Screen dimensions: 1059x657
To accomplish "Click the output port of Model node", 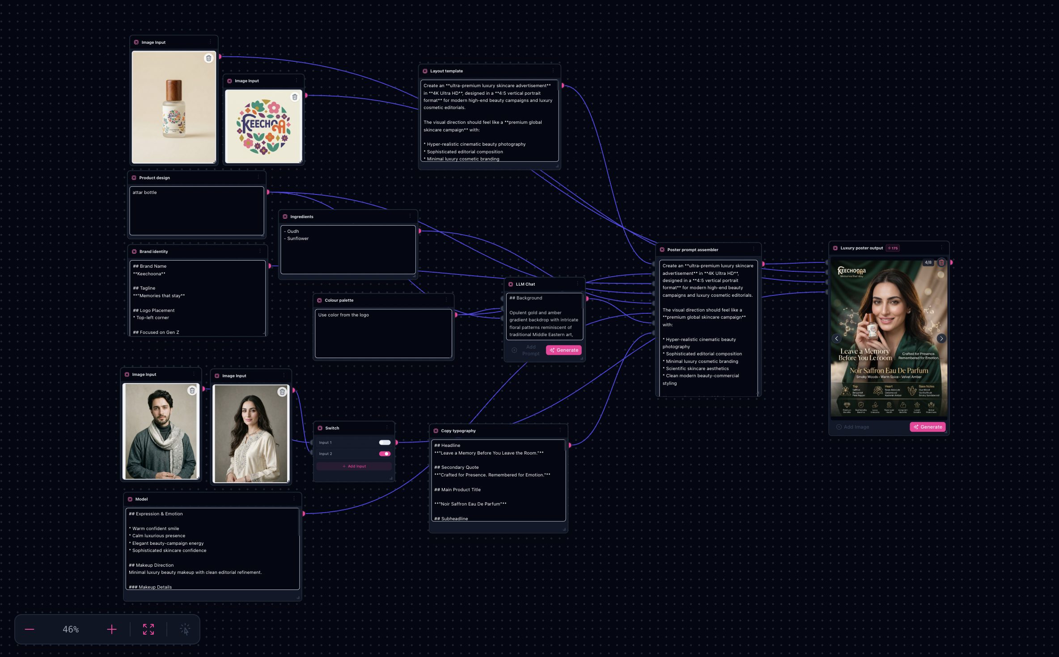I will click(x=304, y=514).
